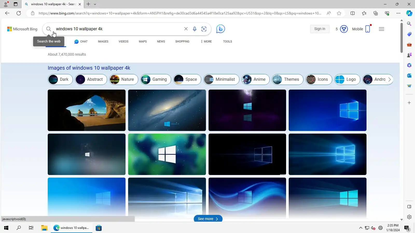
Task: Click the search magnifier icon in Bing box
Action: (x=49, y=29)
